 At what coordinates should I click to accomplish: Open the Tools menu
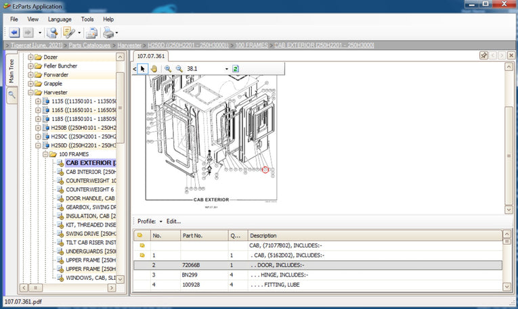coord(87,20)
